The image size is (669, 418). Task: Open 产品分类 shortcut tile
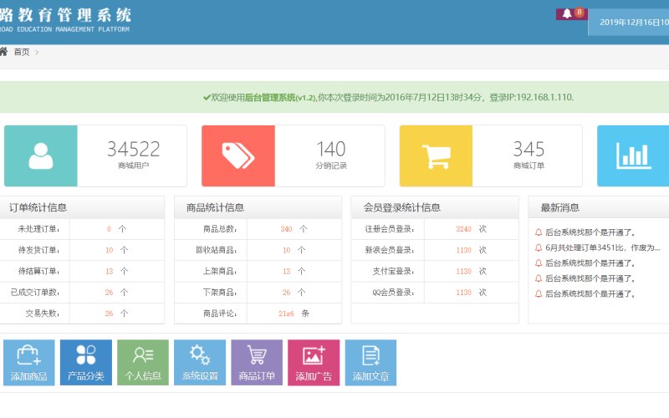point(86,363)
